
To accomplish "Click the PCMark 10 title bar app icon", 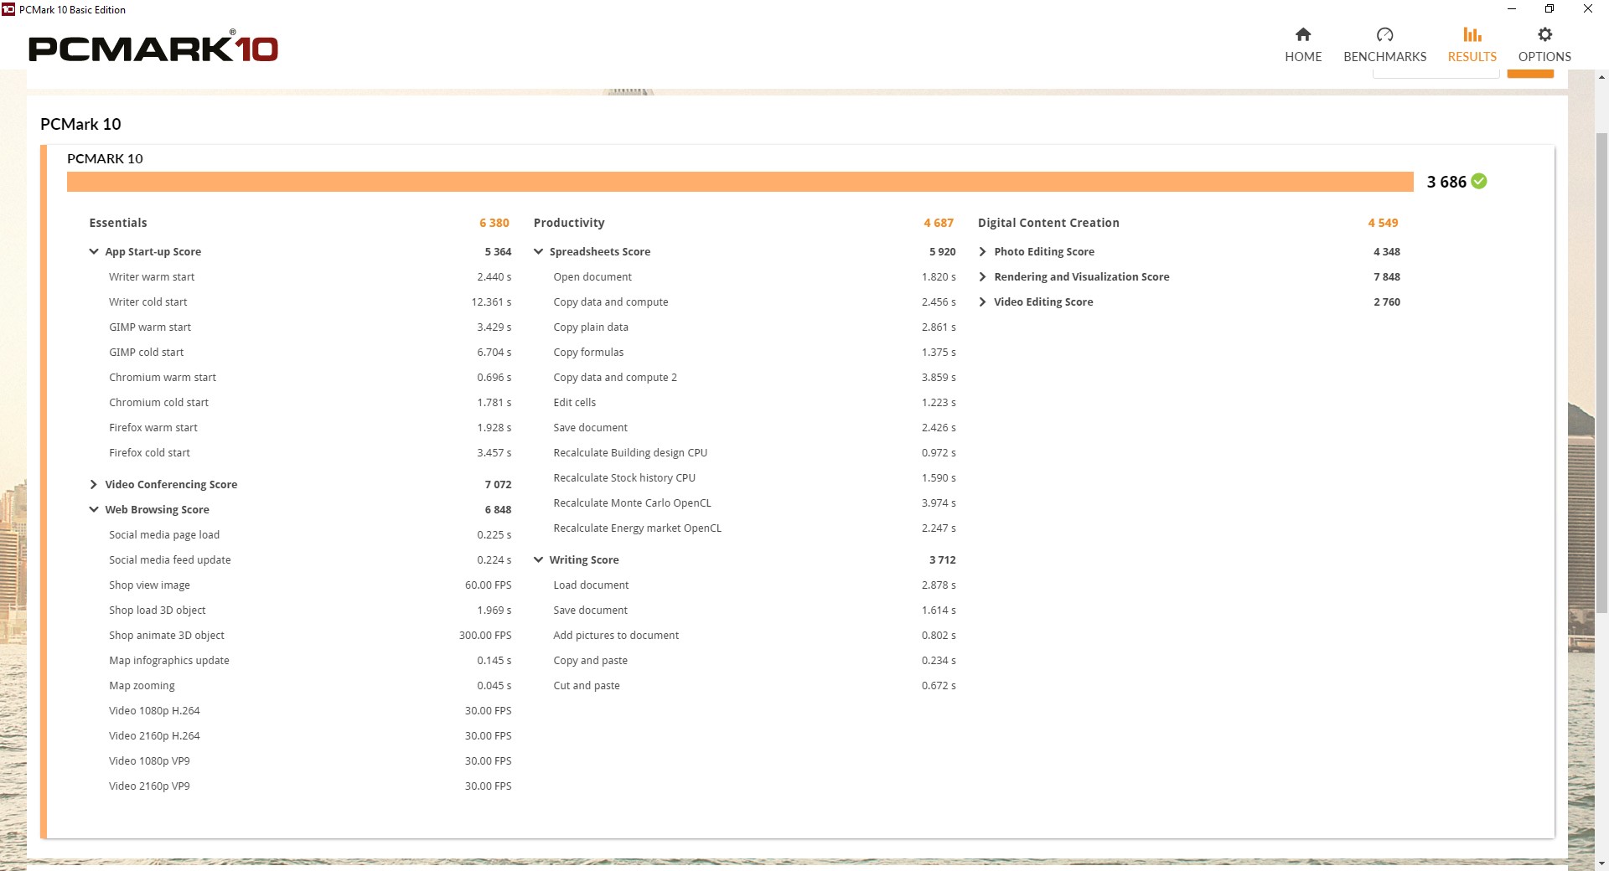I will [8, 9].
